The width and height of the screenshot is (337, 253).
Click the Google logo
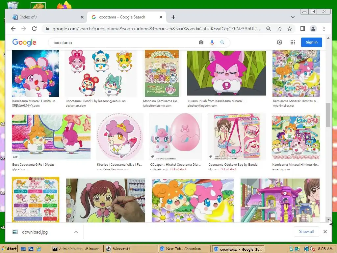point(24,42)
